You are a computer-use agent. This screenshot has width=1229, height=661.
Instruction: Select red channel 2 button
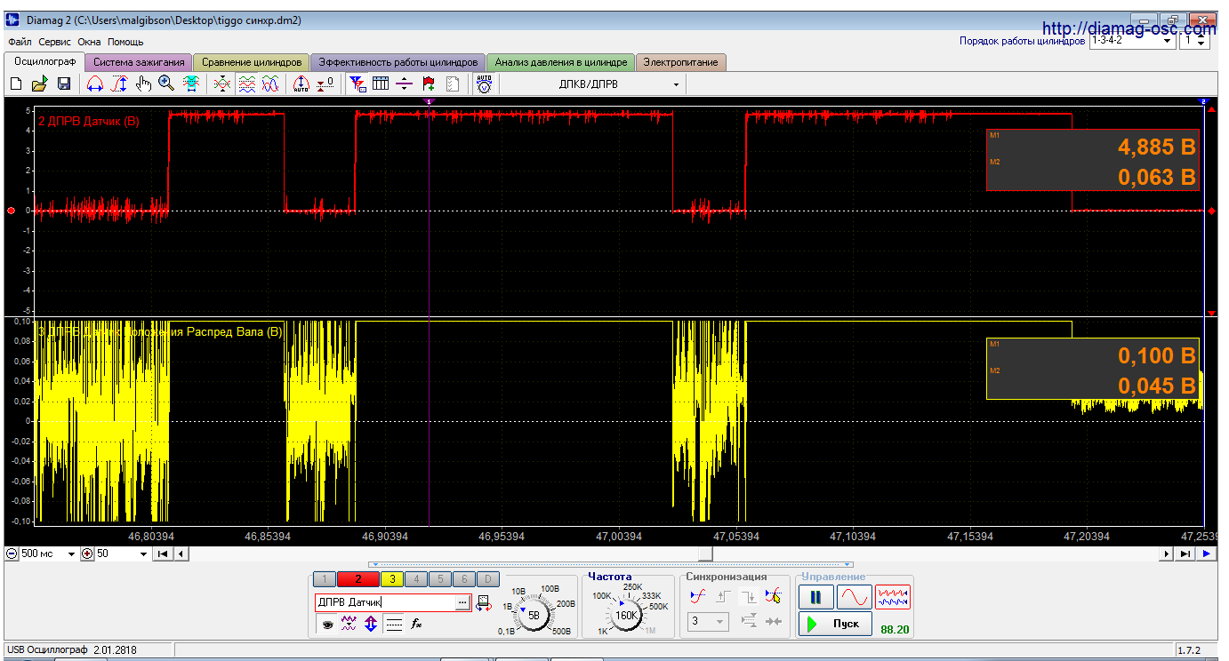point(357,579)
